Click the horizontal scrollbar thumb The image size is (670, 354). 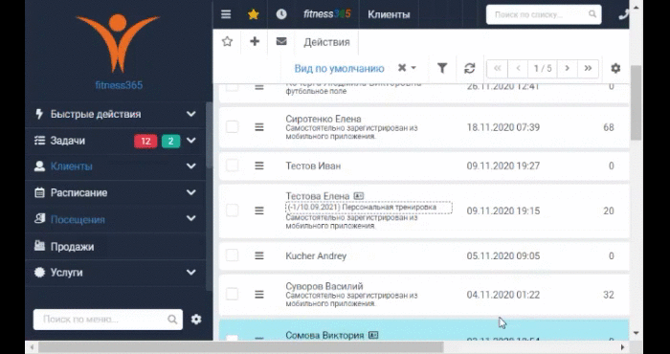coord(240,347)
